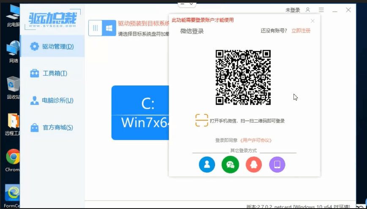This screenshot has height=209, width=367.
Task: Click the person icon beside 电脑诊所
Action: [x=35, y=100]
